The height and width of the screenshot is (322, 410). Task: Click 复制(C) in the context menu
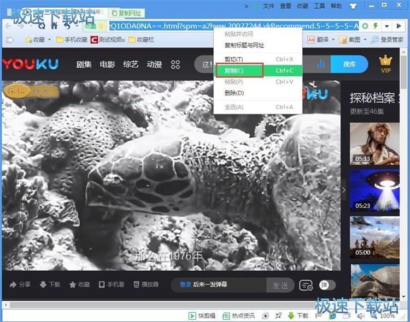click(240, 70)
